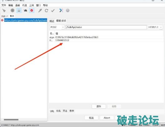The width and height of the screenshot is (165, 127).
Task: Click the Abort button
Action: tap(107, 118)
